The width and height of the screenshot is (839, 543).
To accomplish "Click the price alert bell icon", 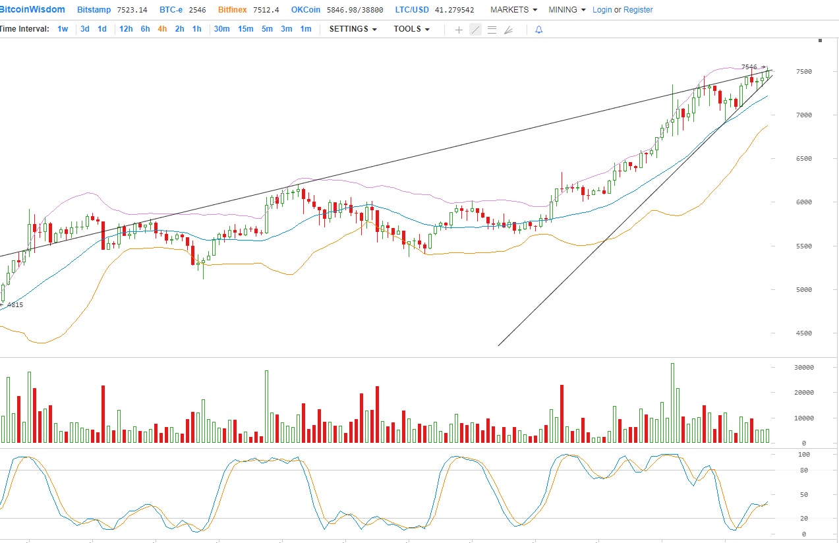I will tap(538, 30).
